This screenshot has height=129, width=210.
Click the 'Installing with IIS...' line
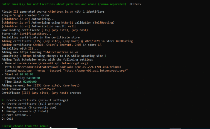pyautogui.click(x=20, y=48)
